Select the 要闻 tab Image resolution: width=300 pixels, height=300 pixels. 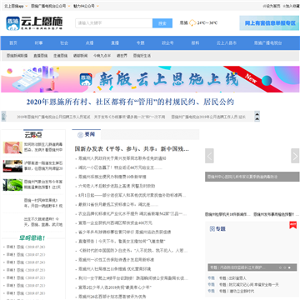(x=87, y=135)
